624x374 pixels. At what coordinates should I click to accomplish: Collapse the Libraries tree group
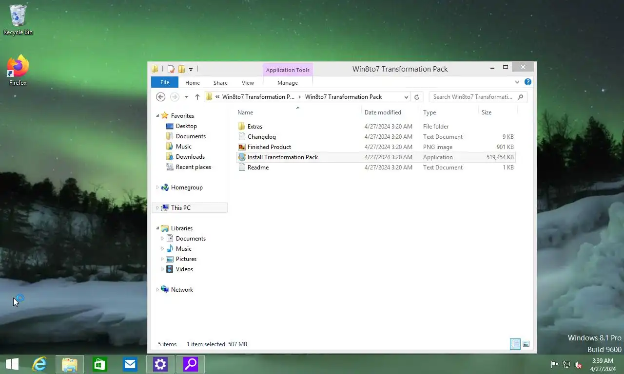tap(157, 228)
